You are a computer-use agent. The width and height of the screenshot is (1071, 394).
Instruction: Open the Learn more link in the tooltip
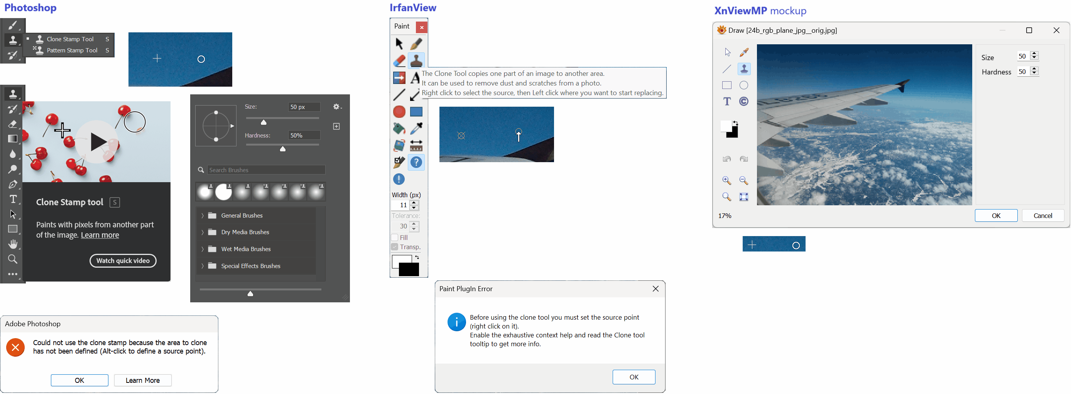point(100,235)
